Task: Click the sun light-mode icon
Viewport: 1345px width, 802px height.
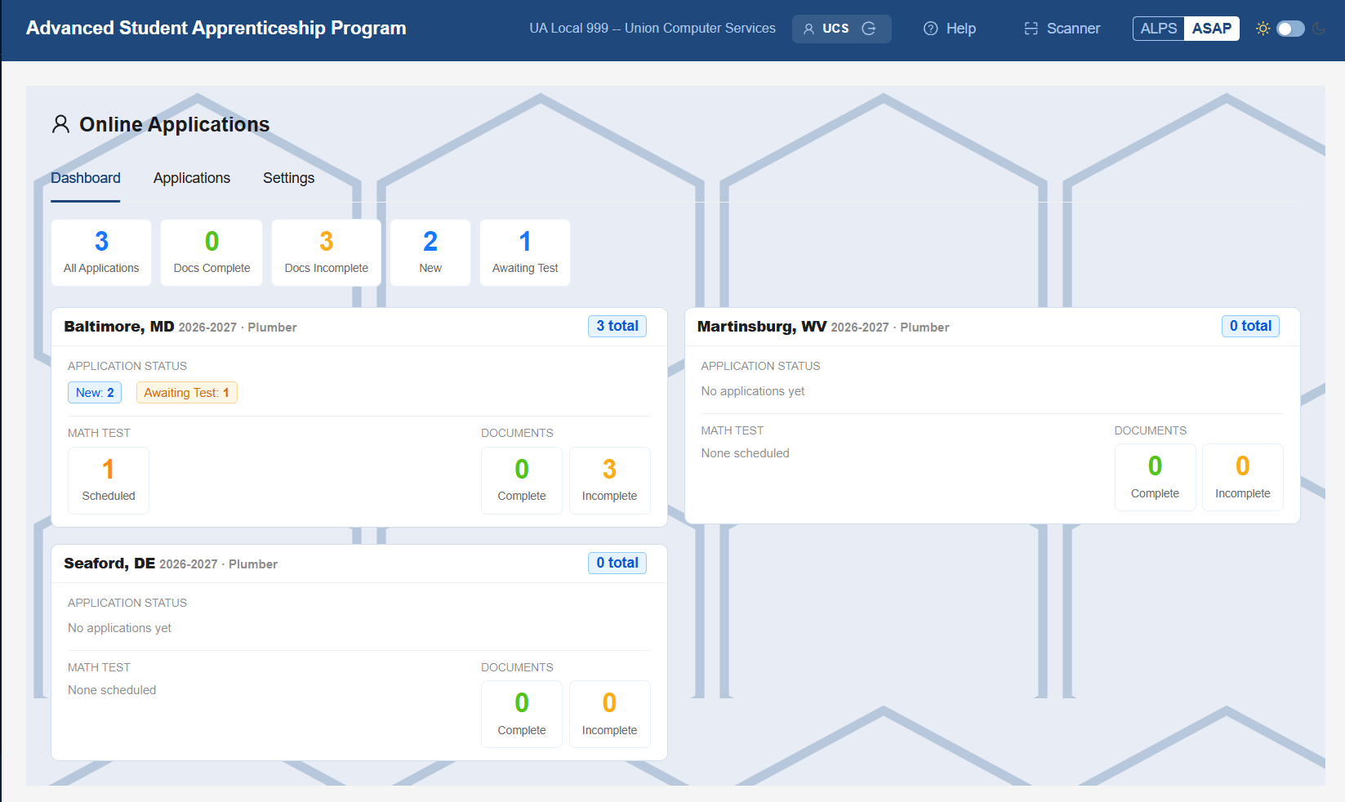Action: click(x=1263, y=29)
